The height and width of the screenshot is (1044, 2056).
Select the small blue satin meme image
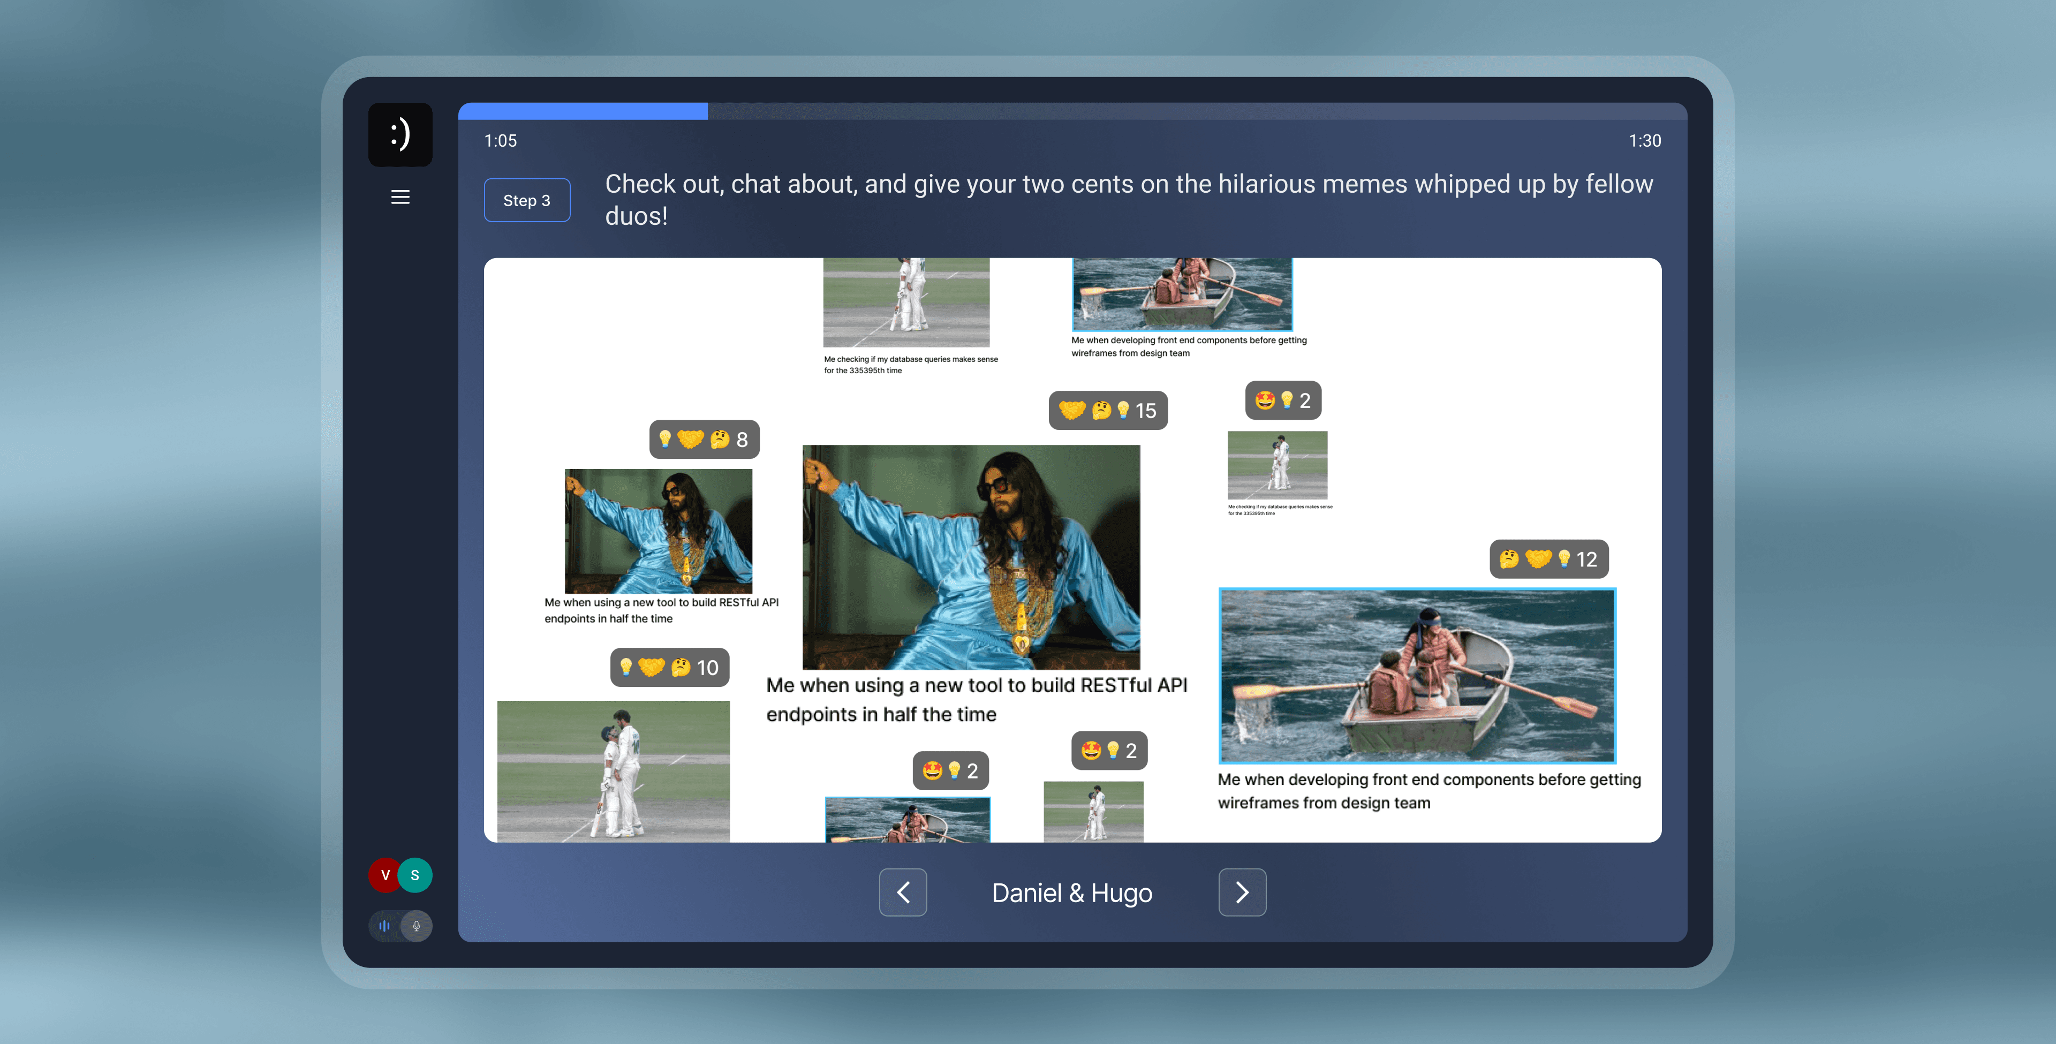coord(659,531)
